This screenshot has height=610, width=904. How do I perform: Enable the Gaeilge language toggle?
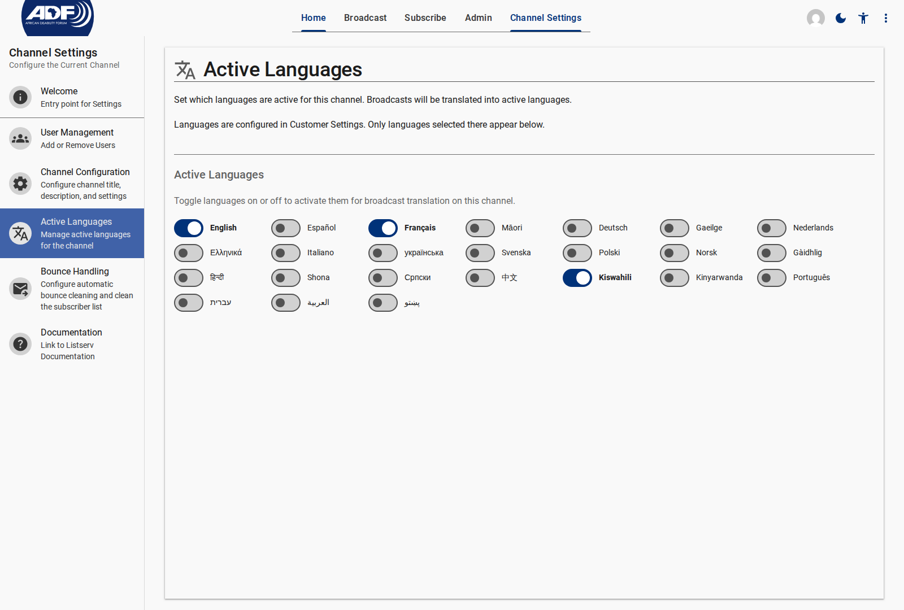tap(675, 228)
